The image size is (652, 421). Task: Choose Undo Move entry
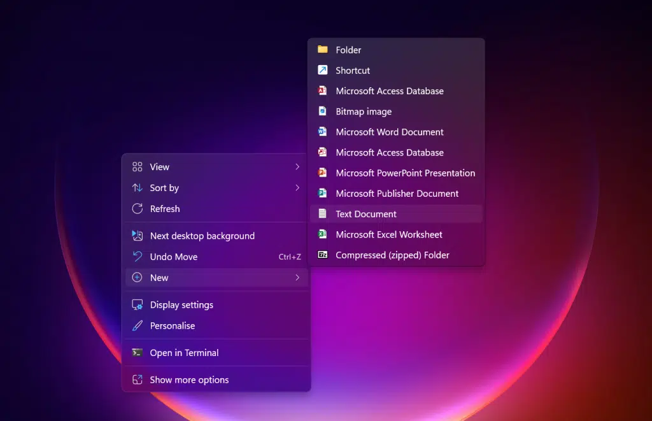[x=174, y=257]
